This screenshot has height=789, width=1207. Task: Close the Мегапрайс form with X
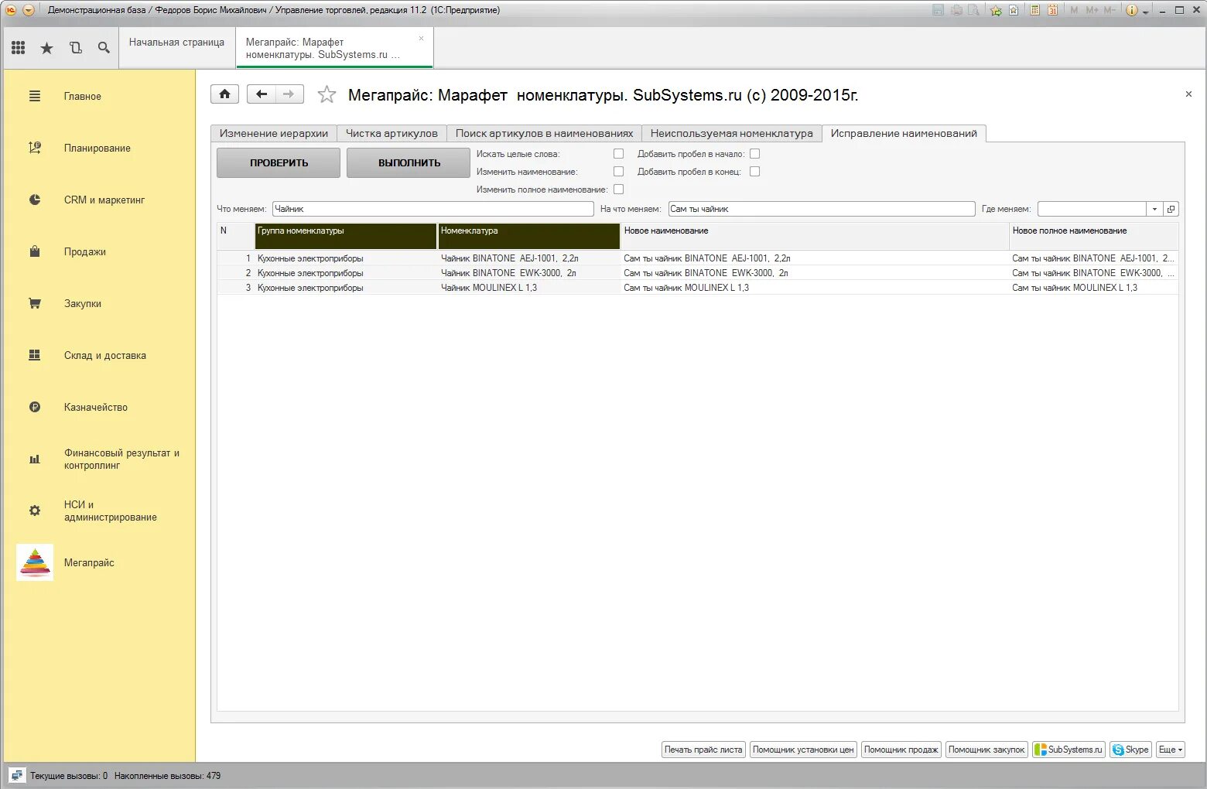(1188, 94)
